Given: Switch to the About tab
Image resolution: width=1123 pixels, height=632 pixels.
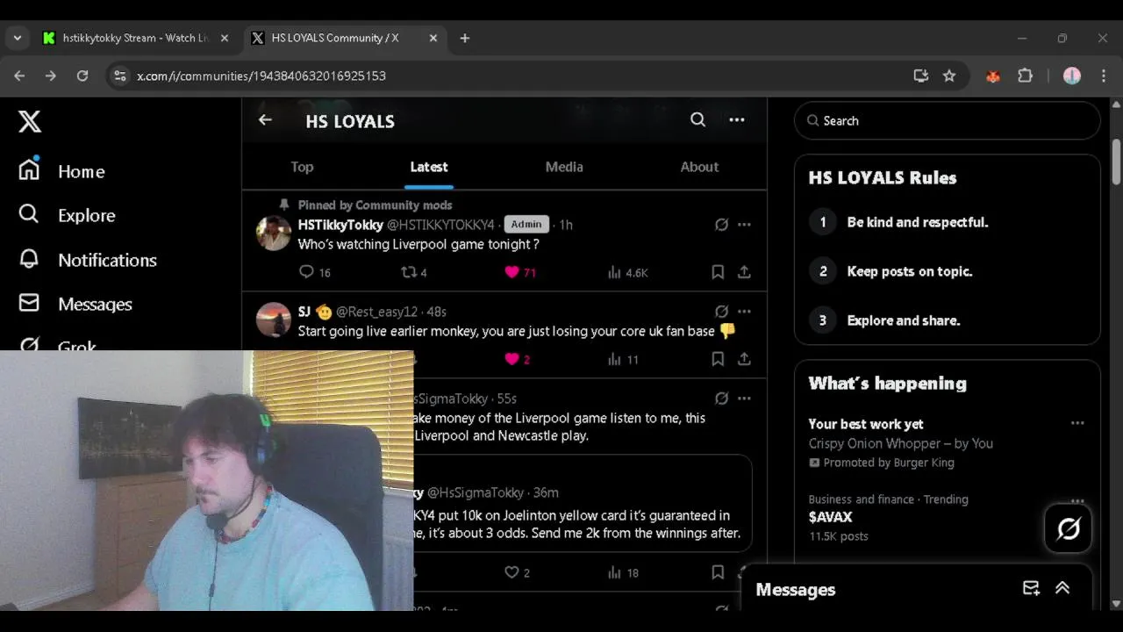Looking at the screenshot, I should [699, 167].
